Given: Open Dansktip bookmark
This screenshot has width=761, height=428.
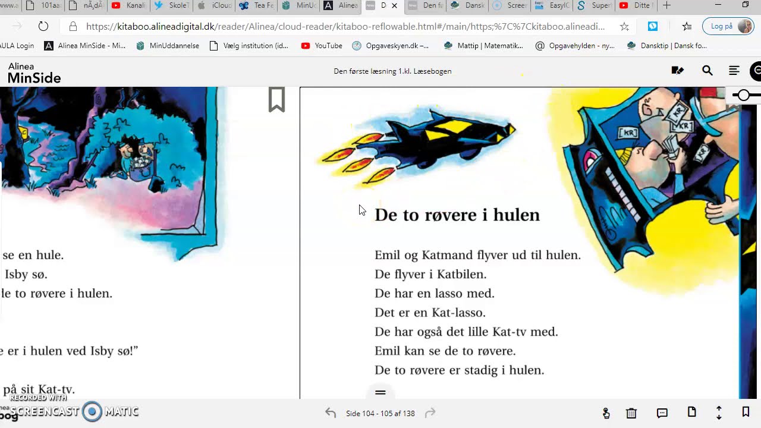Looking at the screenshot, I should (667, 46).
